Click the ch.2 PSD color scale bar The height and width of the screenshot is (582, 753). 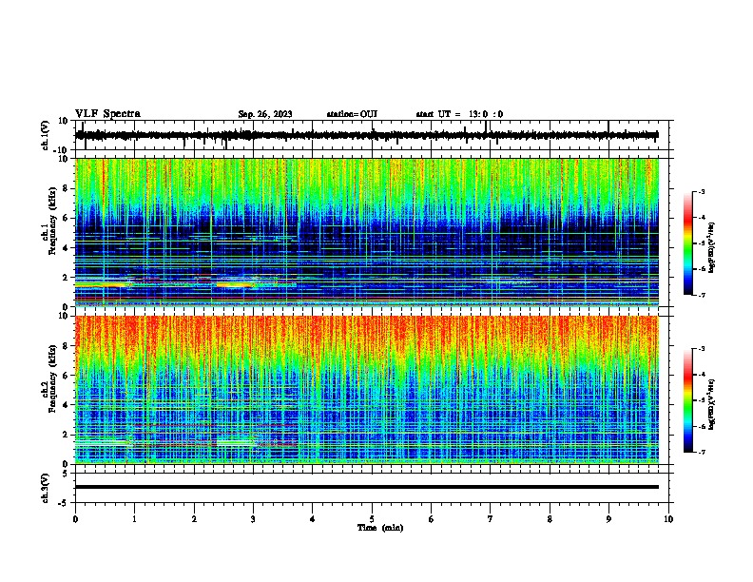[688, 400]
